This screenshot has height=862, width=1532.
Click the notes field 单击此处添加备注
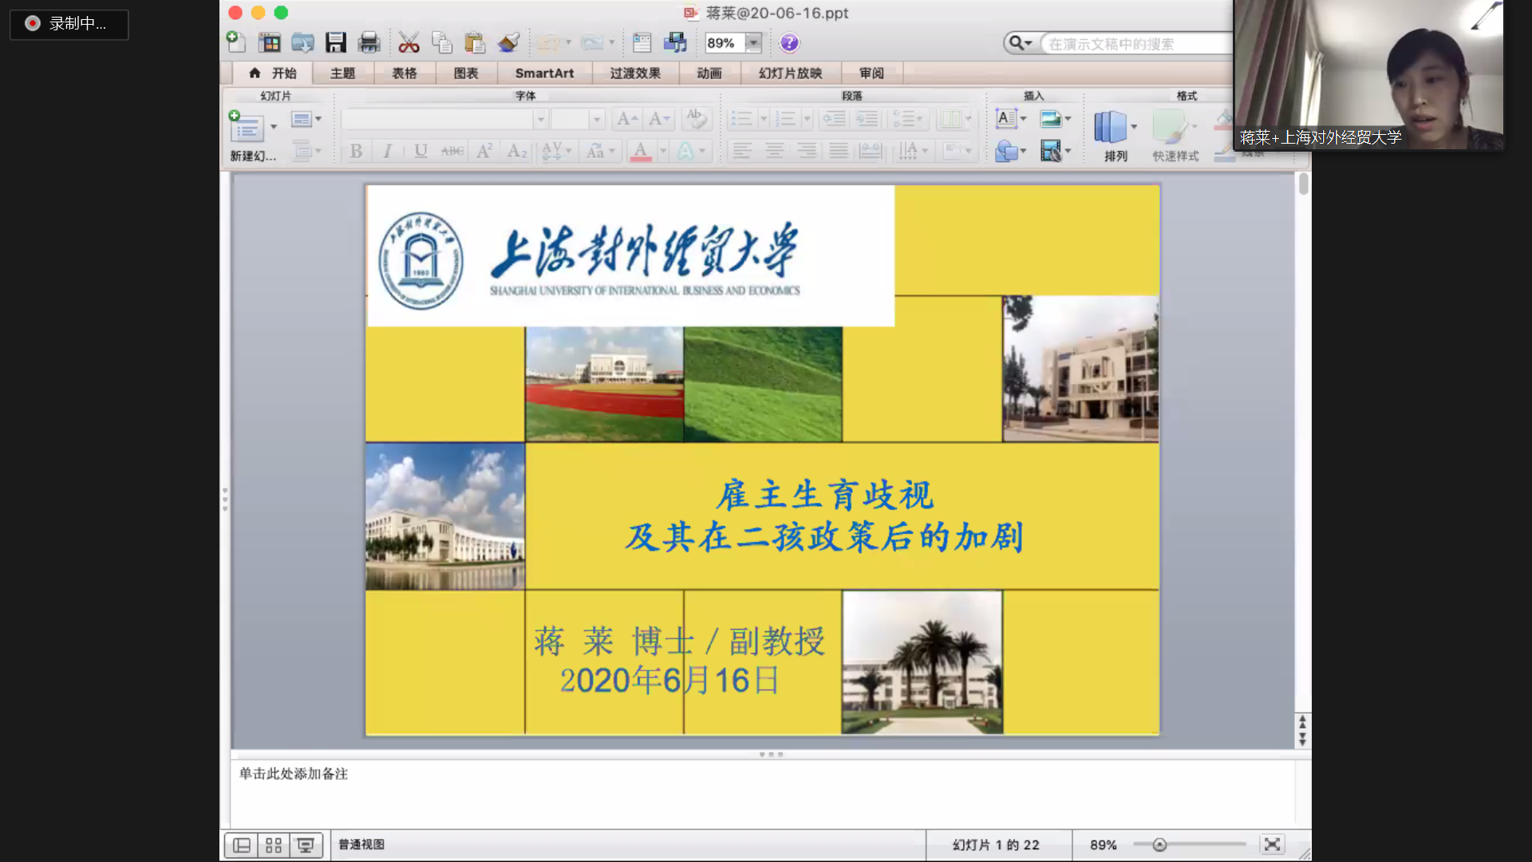[x=294, y=773]
